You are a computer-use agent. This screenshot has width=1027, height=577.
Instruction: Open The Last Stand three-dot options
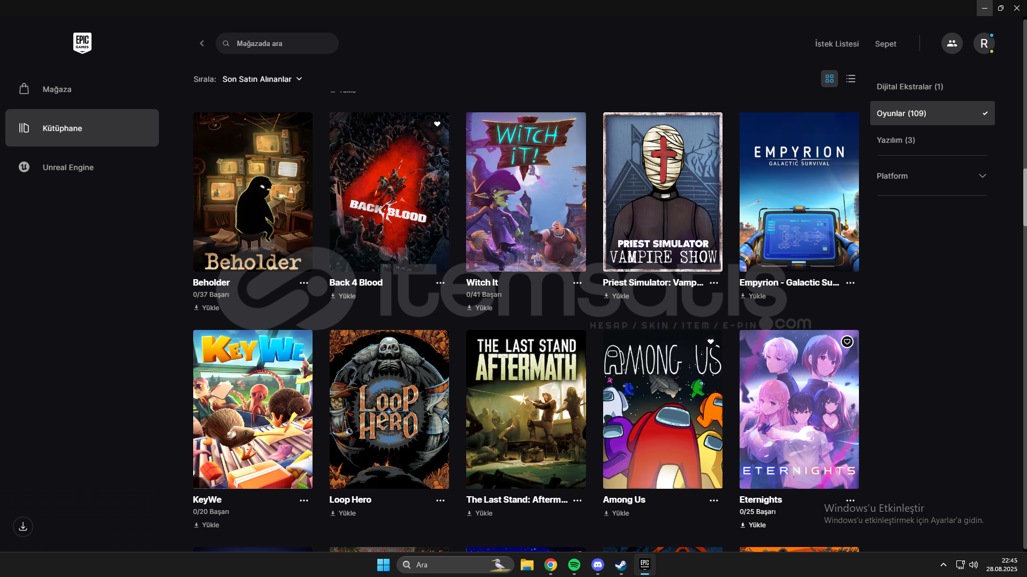(x=577, y=501)
